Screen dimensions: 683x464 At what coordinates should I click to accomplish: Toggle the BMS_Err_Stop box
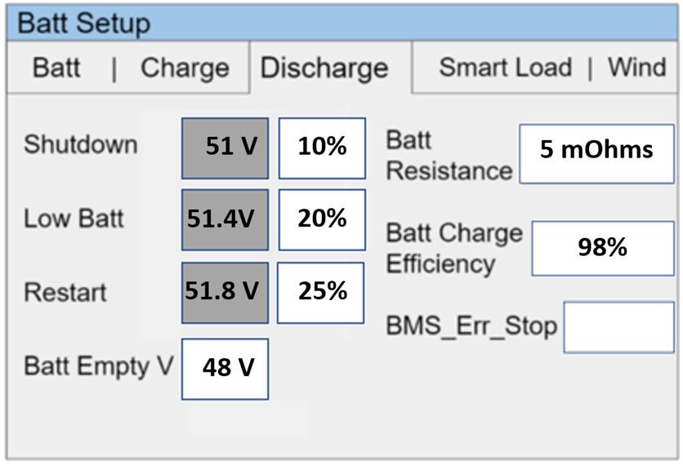618,326
